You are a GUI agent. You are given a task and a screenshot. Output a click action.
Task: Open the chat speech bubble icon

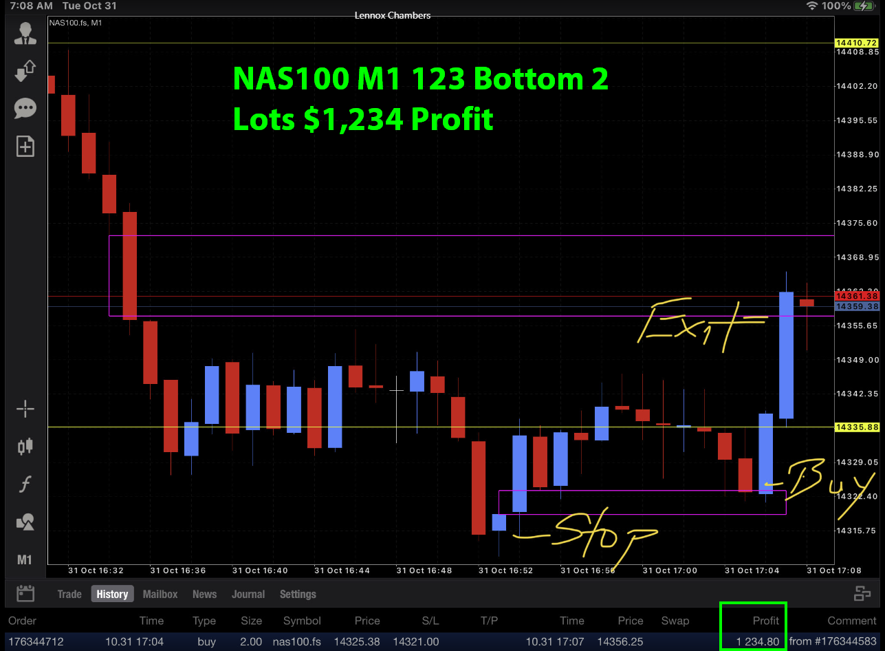point(25,108)
